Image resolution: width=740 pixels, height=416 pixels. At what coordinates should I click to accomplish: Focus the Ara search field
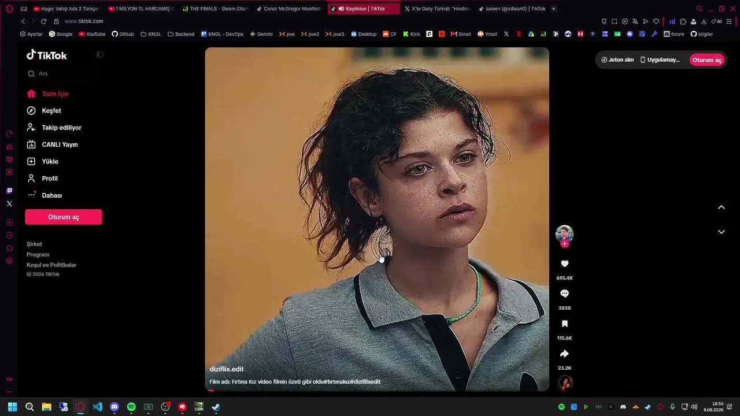64,74
